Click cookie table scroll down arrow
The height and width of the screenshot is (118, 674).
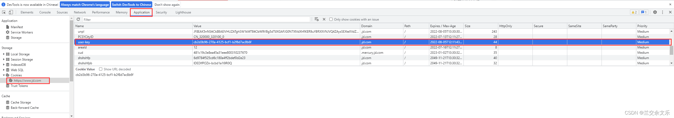[x=672, y=63]
